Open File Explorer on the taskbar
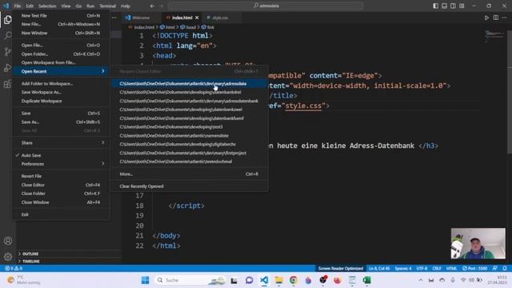Image resolution: width=512 pixels, height=288 pixels. point(278,280)
